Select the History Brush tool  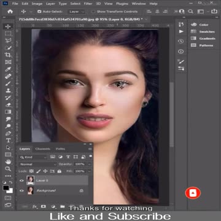[x=8, y=98]
